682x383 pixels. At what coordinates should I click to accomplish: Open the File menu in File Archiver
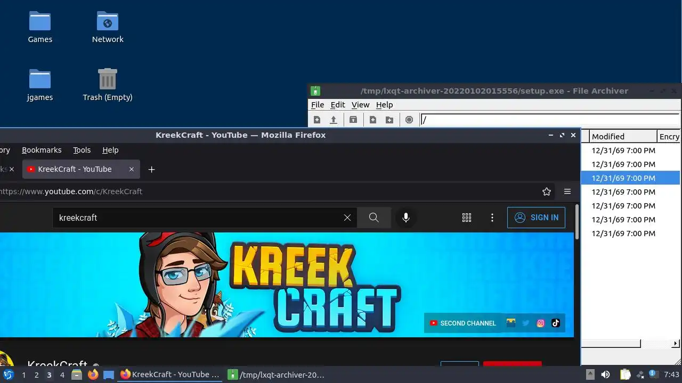point(318,105)
